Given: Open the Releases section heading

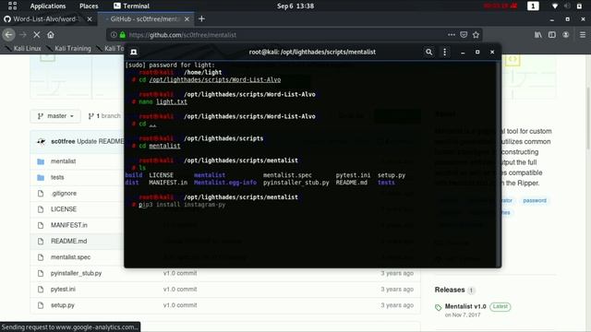Looking at the screenshot, I should 450,290.
